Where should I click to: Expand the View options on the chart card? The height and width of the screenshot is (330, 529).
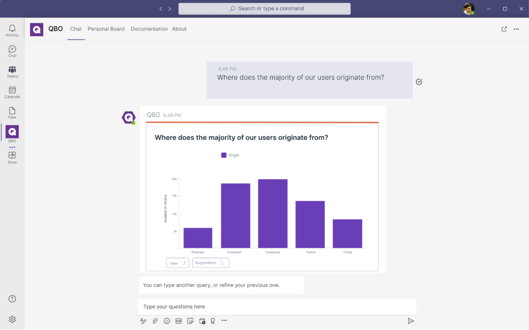coord(177,263)
